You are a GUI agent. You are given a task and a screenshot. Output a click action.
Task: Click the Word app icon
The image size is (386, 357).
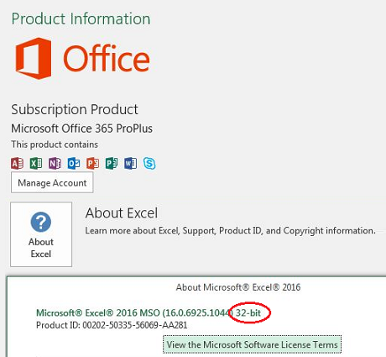pyautogui.click(x=130, y=163)
